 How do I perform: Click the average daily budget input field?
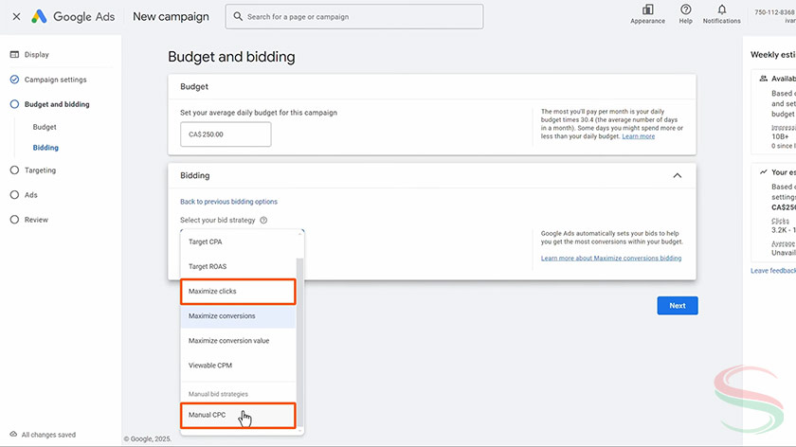click(226, 134)
